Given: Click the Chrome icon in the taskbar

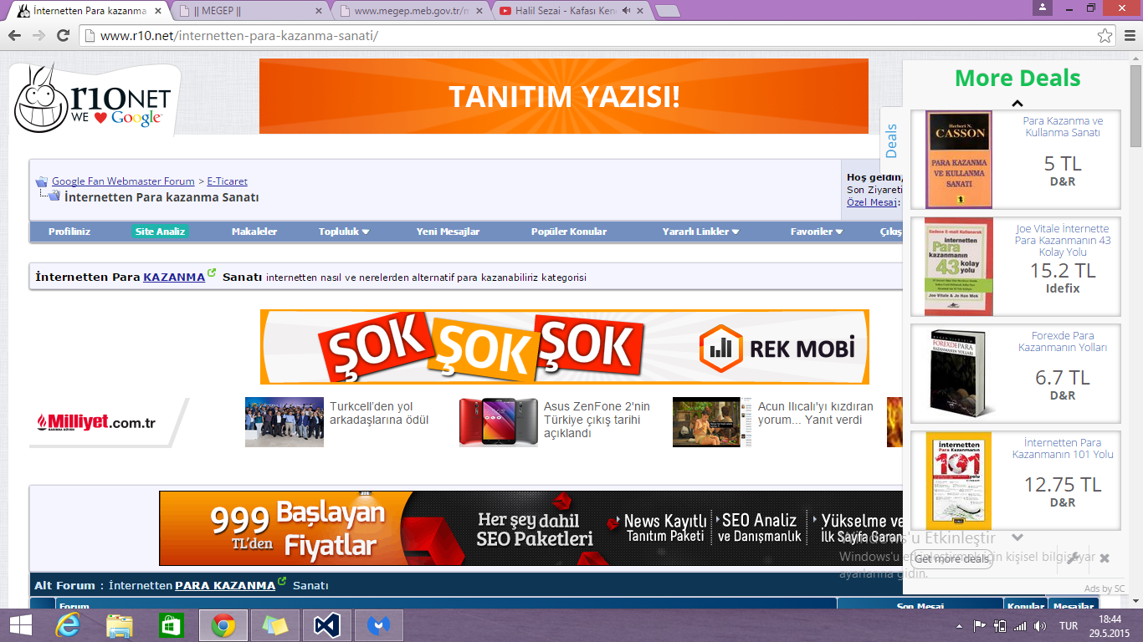Looking at the screenshot, I should (223, 625).
